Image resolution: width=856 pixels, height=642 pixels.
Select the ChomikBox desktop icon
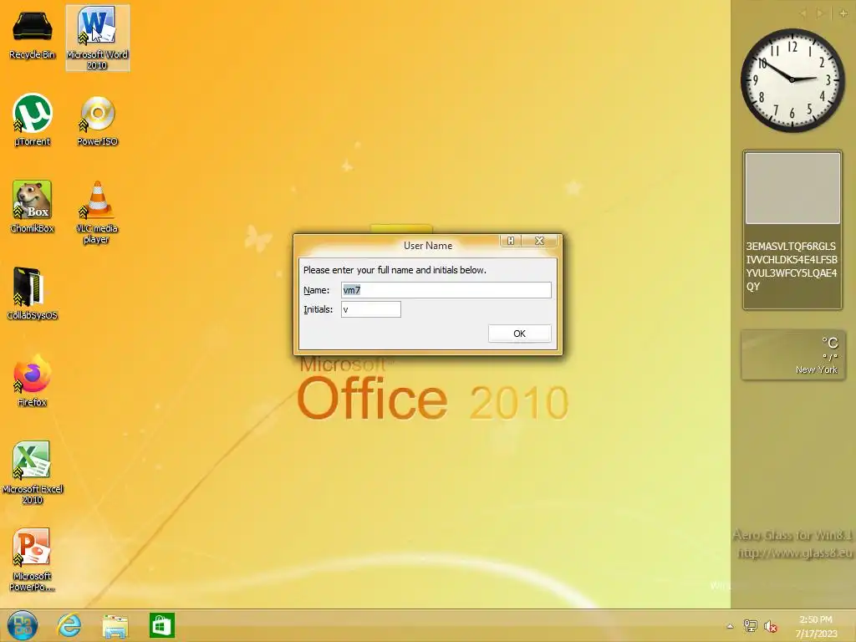tap(33, 206)
